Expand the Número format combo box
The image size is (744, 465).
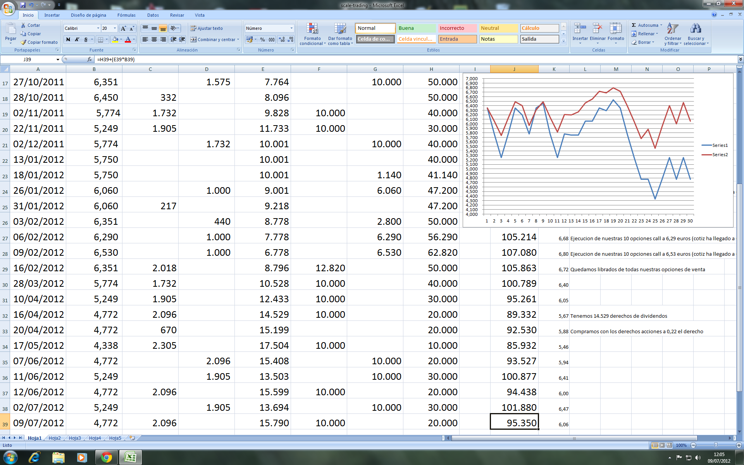click(291, 28)
